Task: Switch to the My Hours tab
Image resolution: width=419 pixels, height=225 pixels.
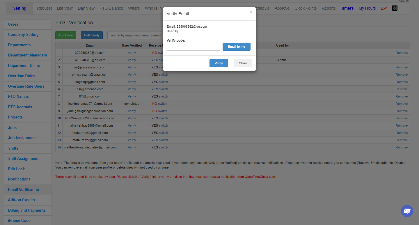Action: coord(367,8)
